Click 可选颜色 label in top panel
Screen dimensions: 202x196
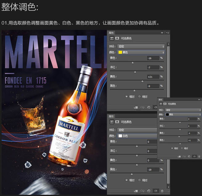click(126, 38)
